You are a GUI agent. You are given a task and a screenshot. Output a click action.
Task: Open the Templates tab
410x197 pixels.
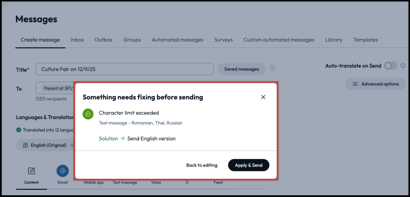pos(365,40)
